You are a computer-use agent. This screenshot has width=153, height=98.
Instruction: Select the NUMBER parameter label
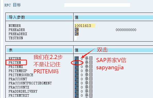click(15, 26)
